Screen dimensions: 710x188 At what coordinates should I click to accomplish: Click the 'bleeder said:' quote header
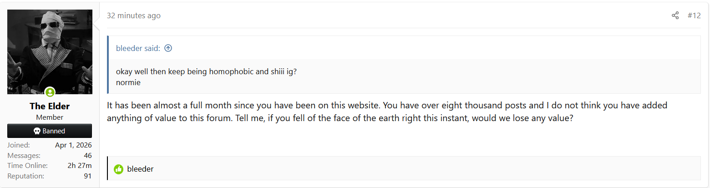138,48
